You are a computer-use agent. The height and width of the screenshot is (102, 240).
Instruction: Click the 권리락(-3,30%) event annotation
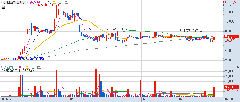117,29
